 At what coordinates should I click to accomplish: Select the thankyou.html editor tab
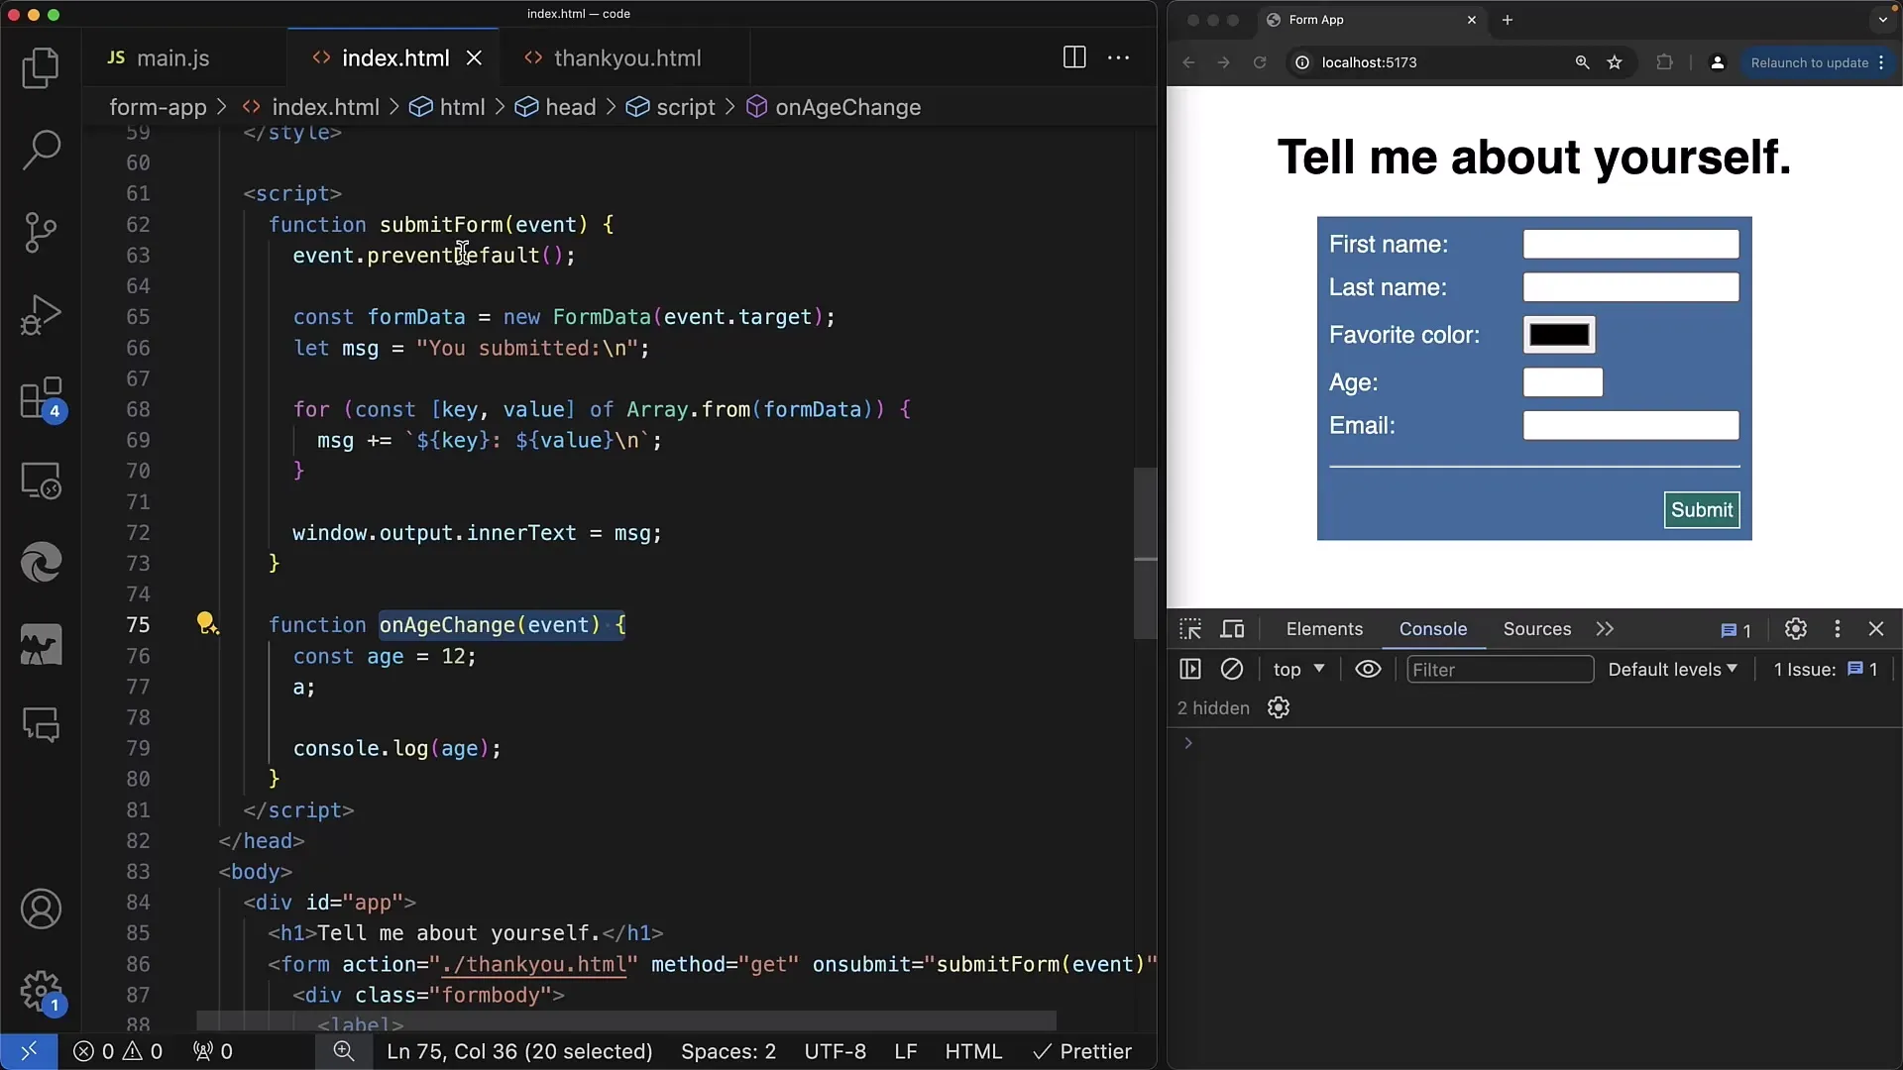pos(627,57)
